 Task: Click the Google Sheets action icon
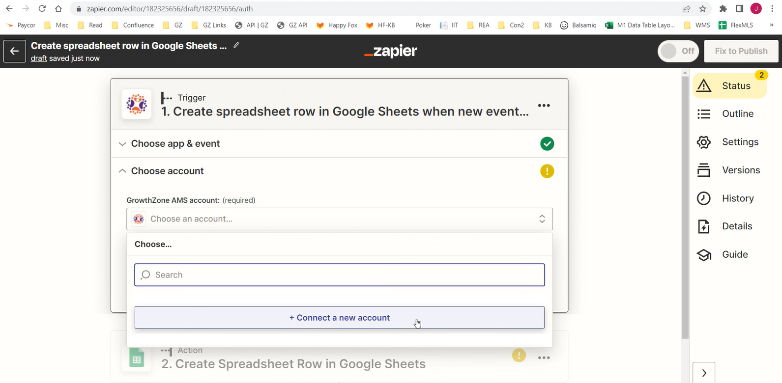pos(137,358)
